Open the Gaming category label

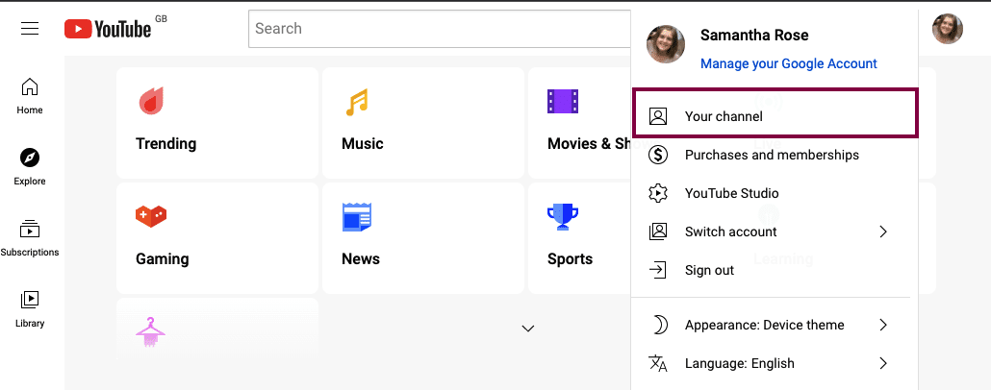coord(163,258)
